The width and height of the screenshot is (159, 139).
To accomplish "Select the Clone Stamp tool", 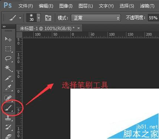I will tap(8, 118).
